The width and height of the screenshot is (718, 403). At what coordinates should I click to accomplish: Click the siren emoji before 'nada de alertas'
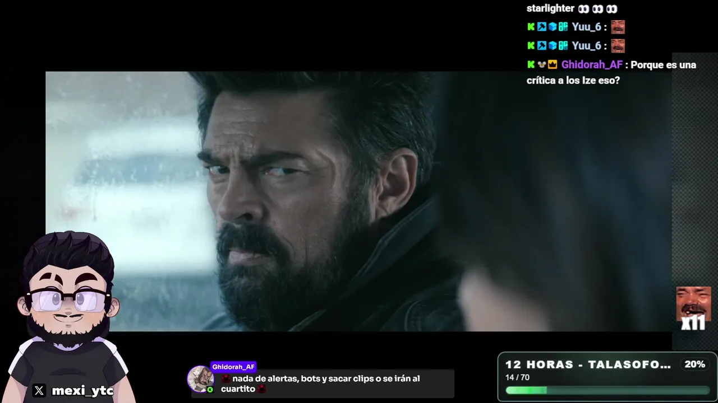click(225, 379)
